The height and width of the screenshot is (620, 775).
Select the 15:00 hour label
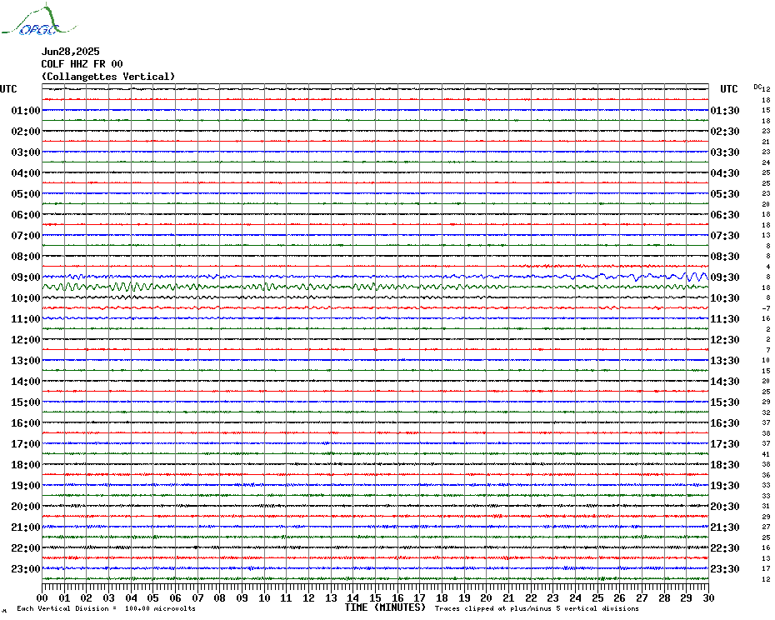click(26, 402)
